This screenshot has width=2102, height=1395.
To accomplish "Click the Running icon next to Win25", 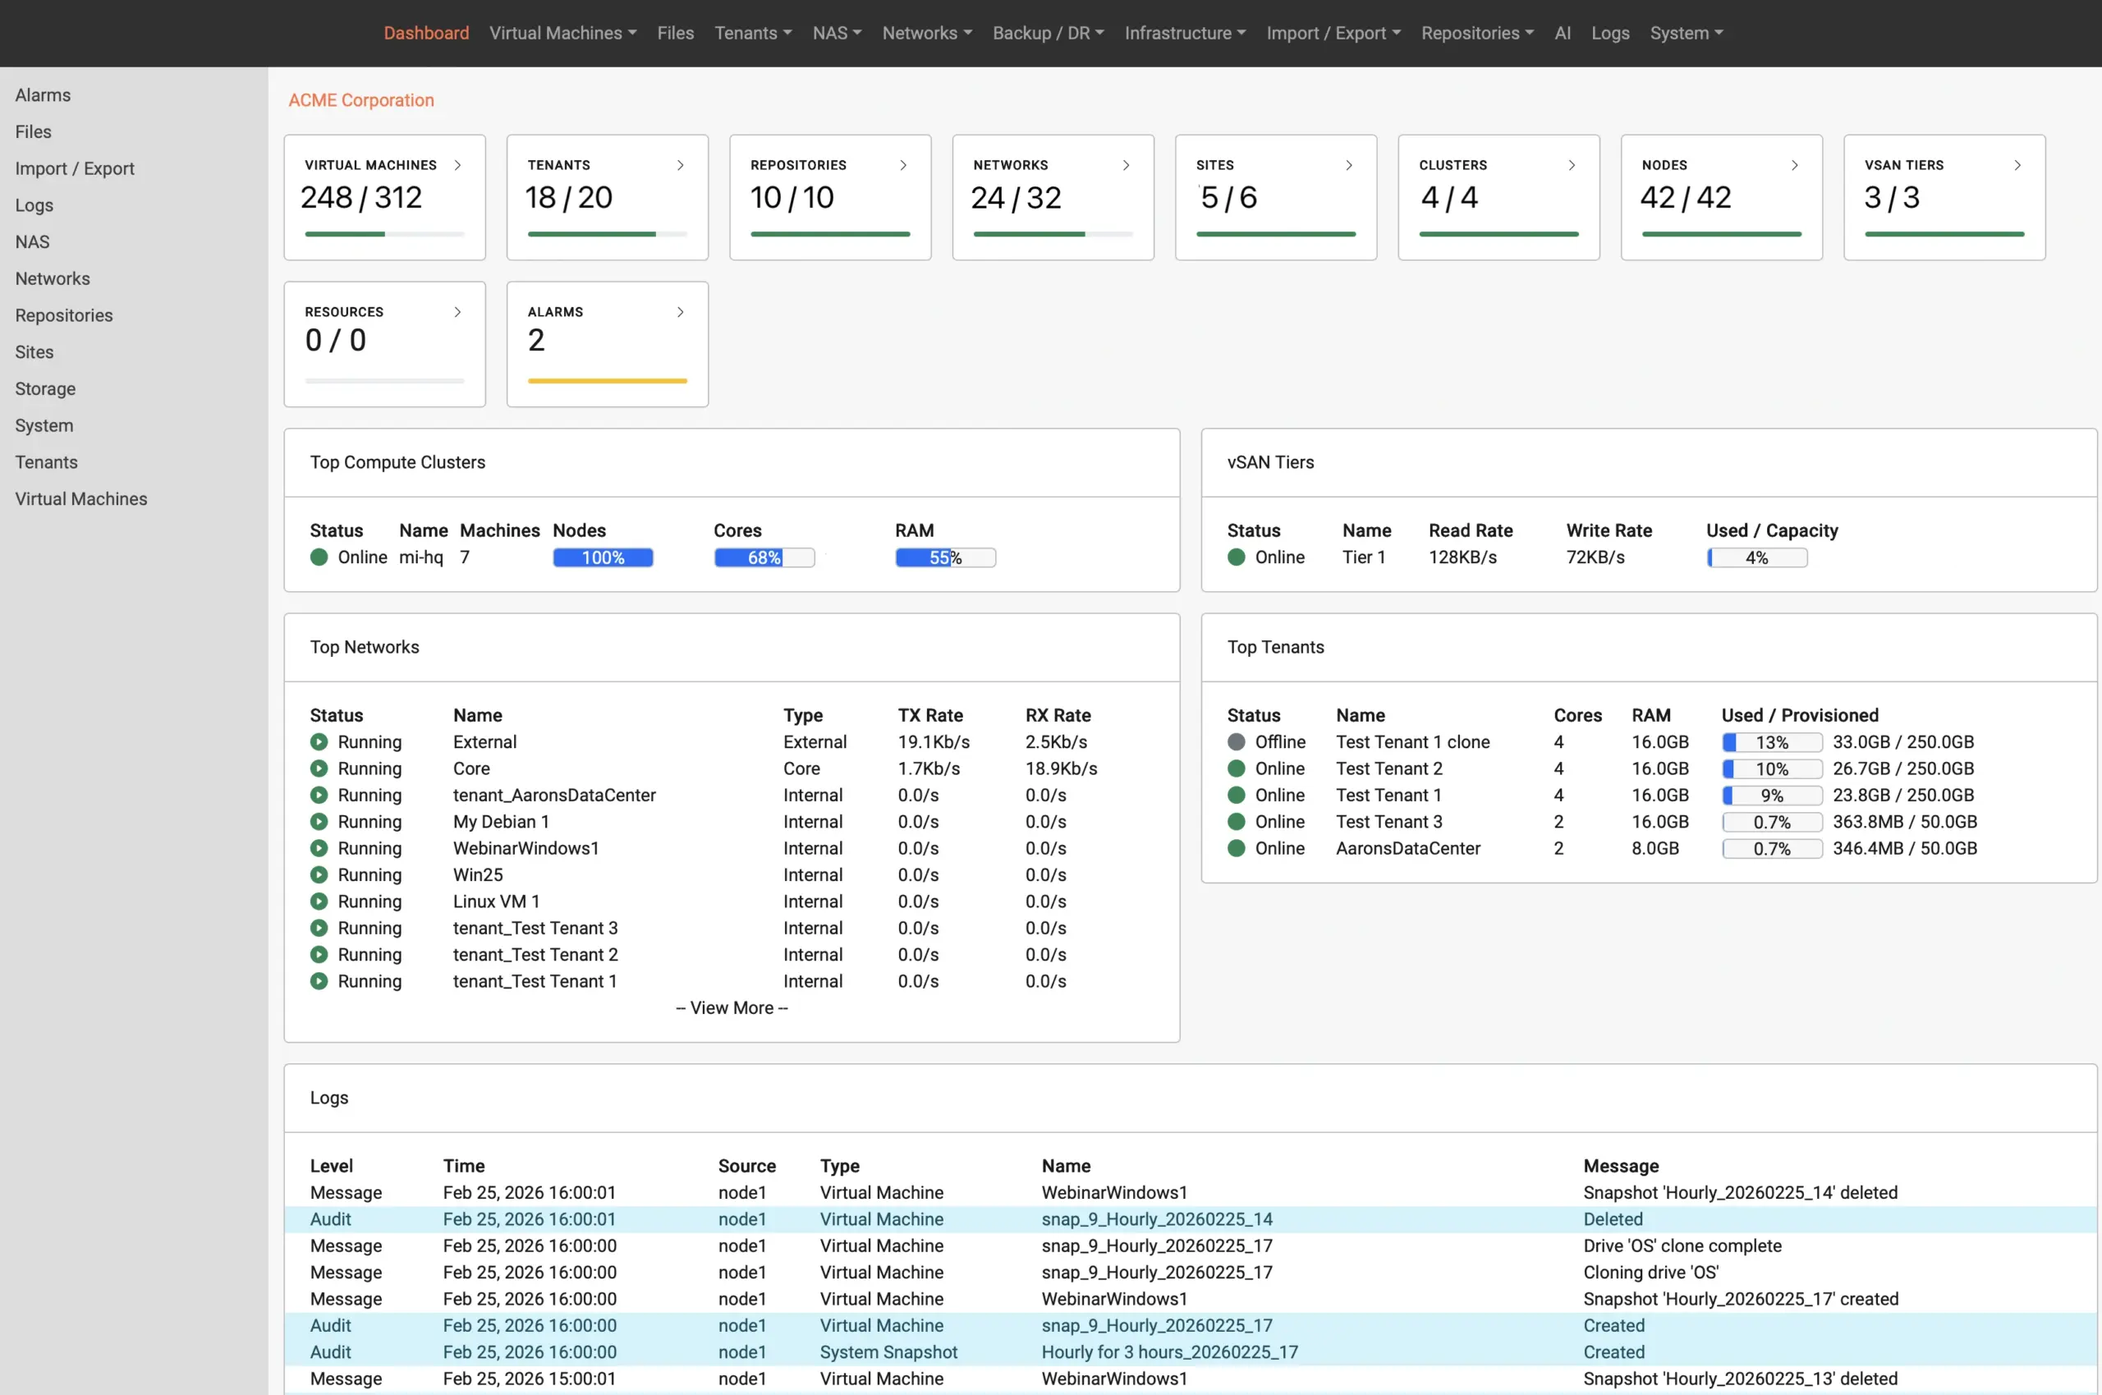I will pyautogui.click(x=319, y=874).
